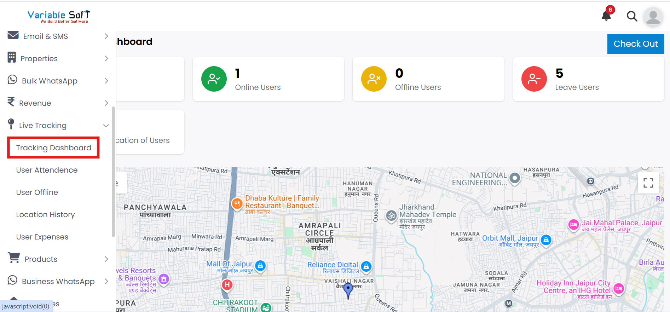Open User Expenses menu item
This screenshot has width=670, height=312.
click(42, 237)
